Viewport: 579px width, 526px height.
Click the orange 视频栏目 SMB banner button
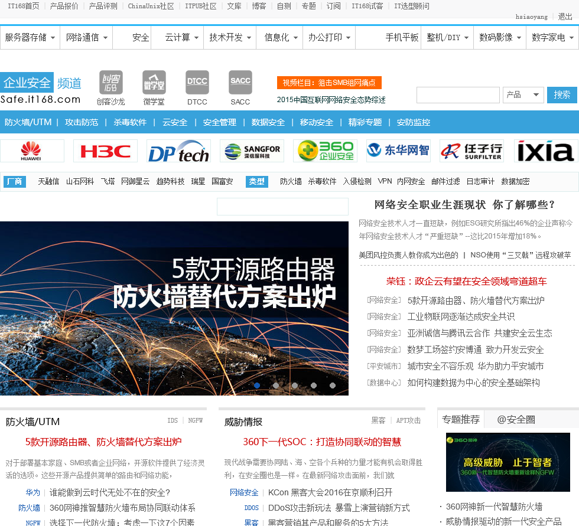pos(329,83)
